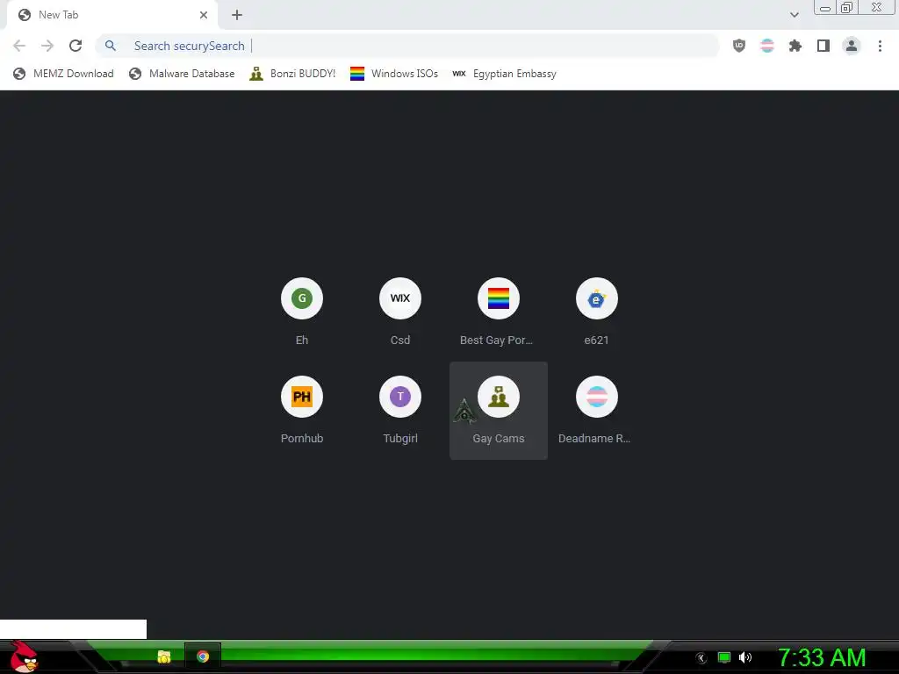Click the 7:33 AM taskbar clock
This screenshot has width=899, height=674.
(x=822, y=657)
